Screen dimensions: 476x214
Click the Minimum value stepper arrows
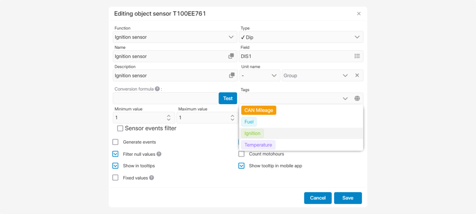[x=169, y=118]
